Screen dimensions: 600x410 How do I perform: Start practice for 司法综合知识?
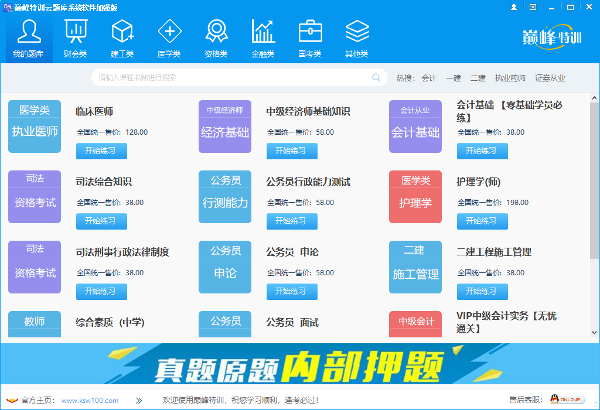tap(101, 221)
